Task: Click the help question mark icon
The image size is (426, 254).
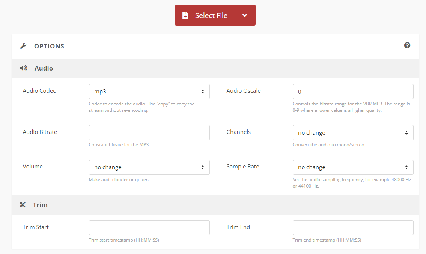Action: 407,45
